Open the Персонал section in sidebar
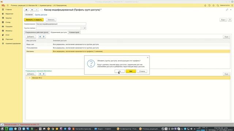Viewport: 234px width, 131px height. (9, 39)
